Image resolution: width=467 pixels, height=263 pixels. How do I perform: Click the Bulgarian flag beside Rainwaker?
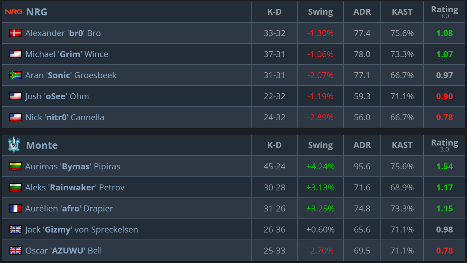(x=15, y=188)
